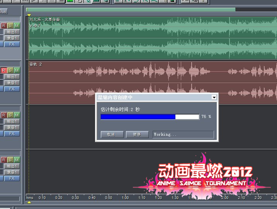Open FX effects for the first track
Viewport: 277px width, 209px height.
(x=12, y=44)
